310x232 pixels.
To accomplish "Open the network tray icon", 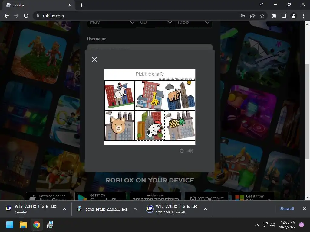I will pyautogui.click(x=265, y=225).
